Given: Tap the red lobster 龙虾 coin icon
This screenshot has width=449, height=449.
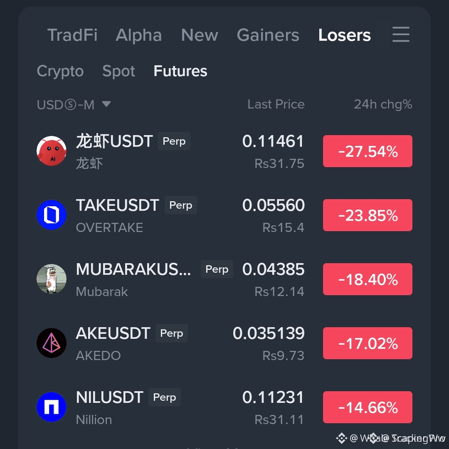Looking at the screenshot, I should 52,151.
